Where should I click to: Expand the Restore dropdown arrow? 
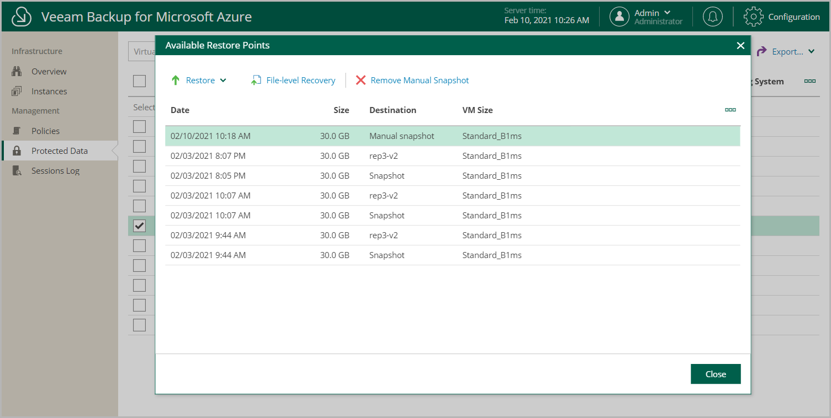coord(223,81)
